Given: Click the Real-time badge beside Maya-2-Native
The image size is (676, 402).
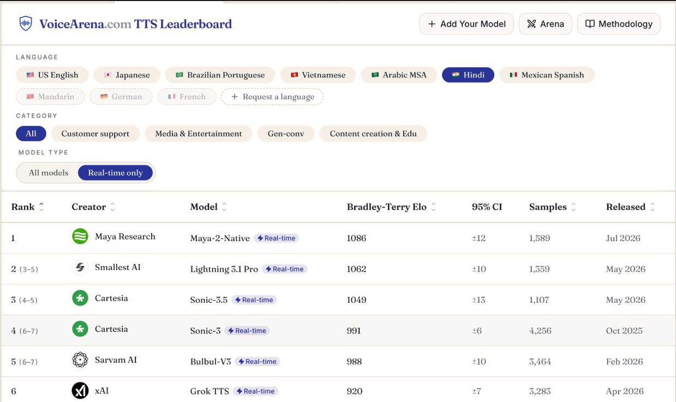Looking at the screenshot, I should pos(276,238).
